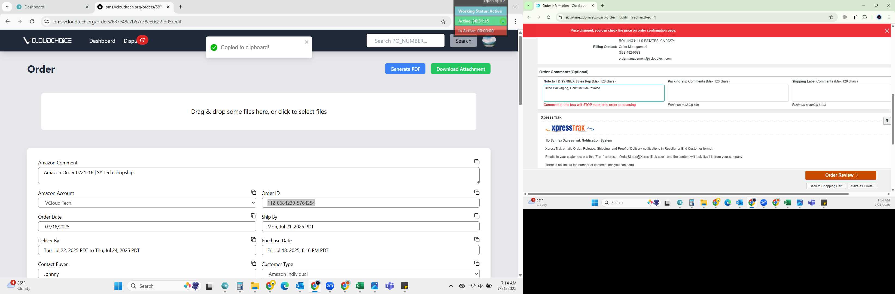Open Windows Start in the outer taskbar

point(118,286)
